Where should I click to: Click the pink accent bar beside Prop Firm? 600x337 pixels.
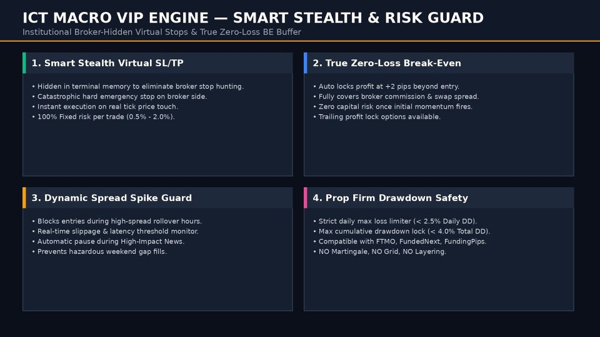[x=306, y=198]
